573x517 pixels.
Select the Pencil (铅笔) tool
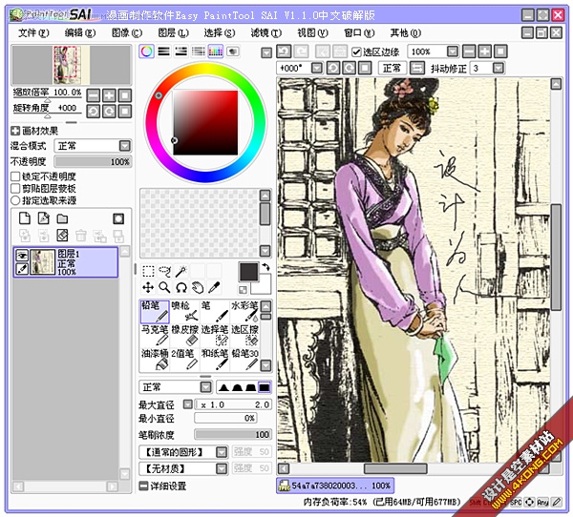pos(155,312)
